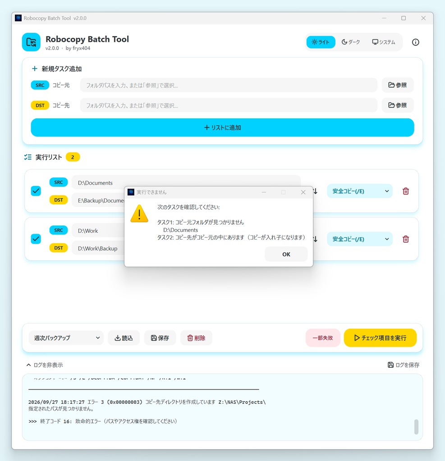Browse for source folder with 参照
Image resolution: width=445 pixels, height=461 pixels.
click(398, 85)
